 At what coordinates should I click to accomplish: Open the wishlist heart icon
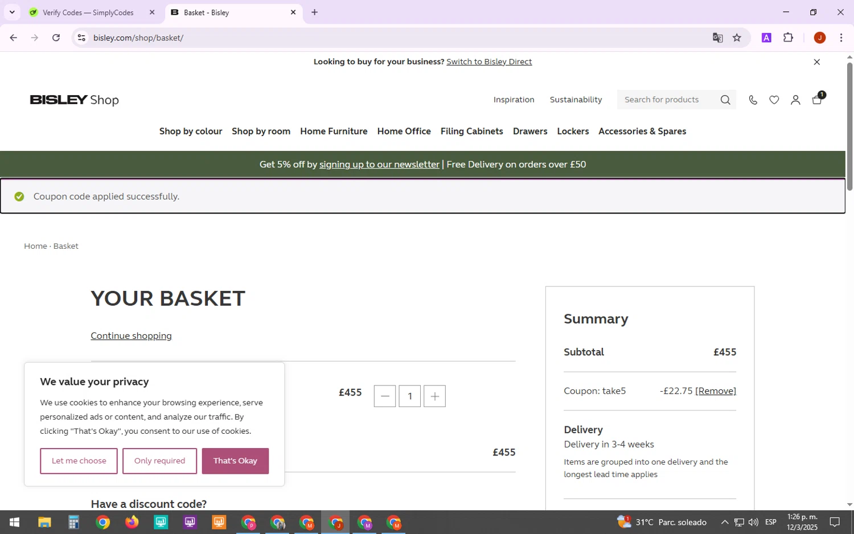[774, 100]
